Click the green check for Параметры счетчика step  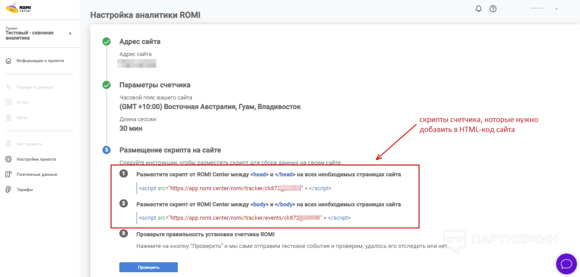[x=106, y=85]
